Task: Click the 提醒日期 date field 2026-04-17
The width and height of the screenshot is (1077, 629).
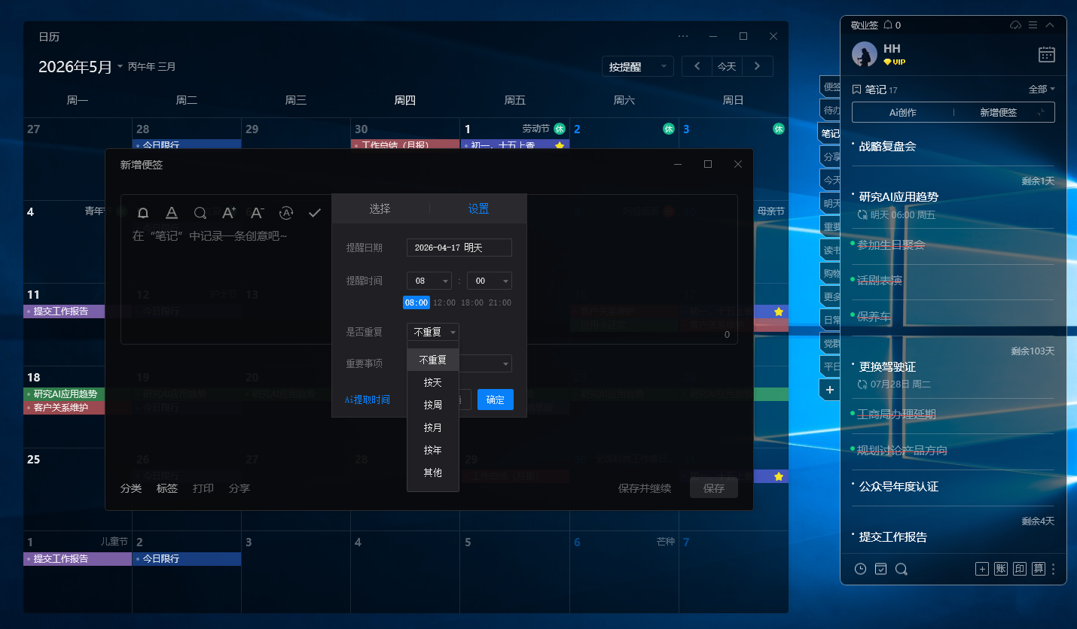Action: 459,248
